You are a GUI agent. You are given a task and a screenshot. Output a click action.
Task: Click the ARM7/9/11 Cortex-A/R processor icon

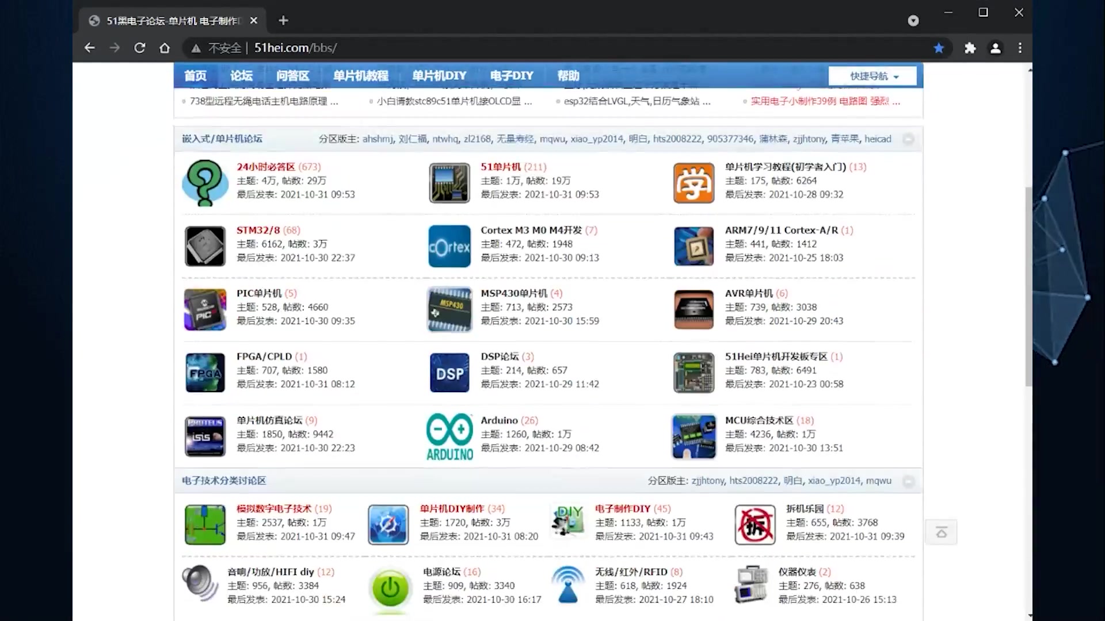694,246
